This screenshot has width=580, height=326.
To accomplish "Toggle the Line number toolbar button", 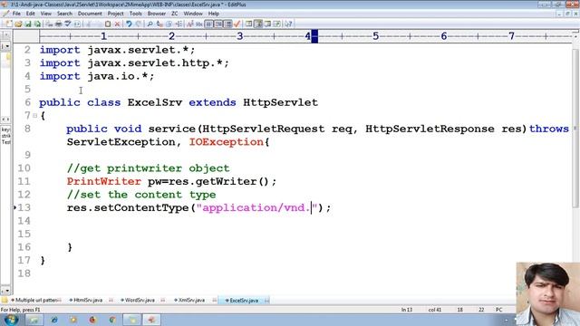I will 218,24.
